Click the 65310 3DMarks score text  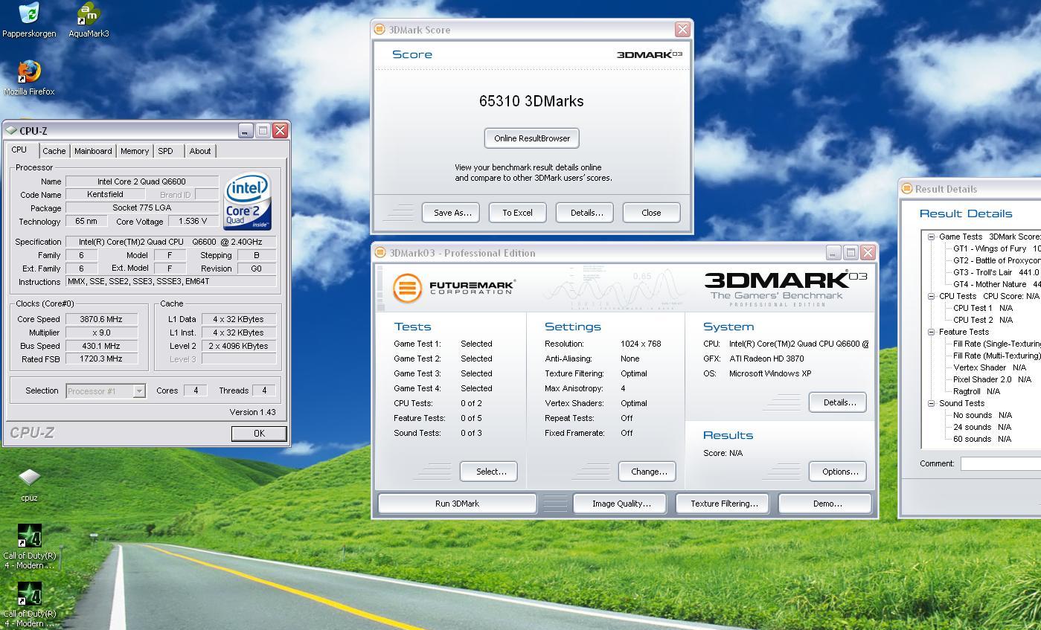531,101
